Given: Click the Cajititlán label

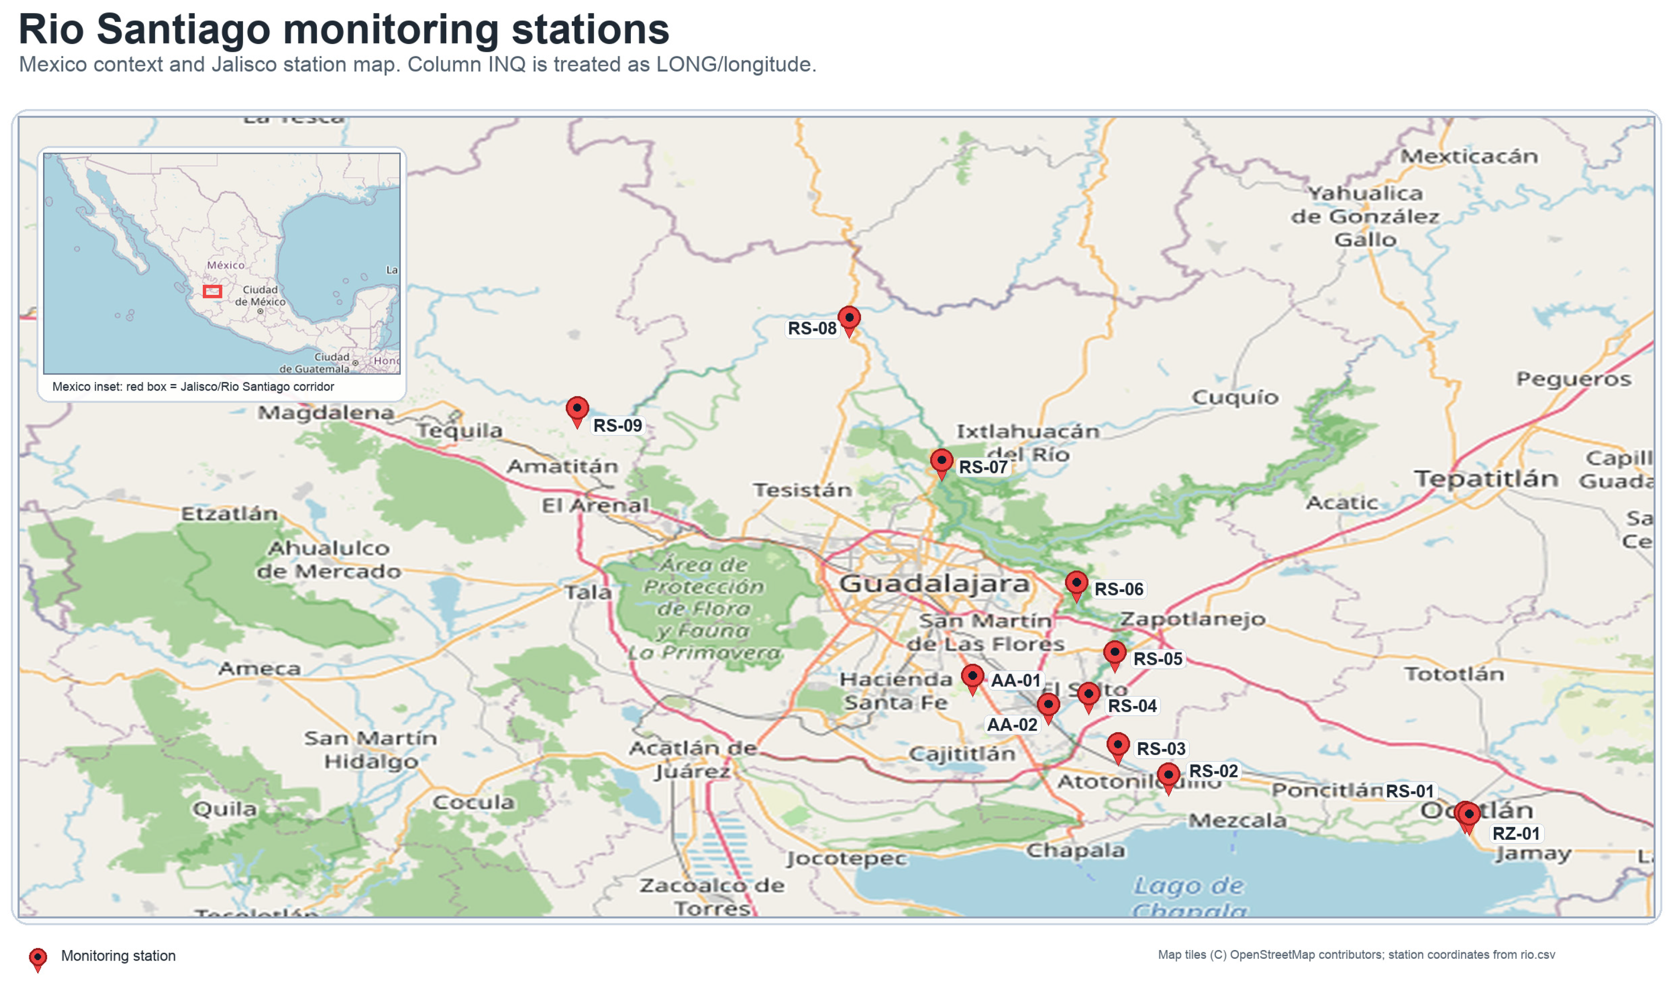Looking at the screenshot, I should pos(961,754).
